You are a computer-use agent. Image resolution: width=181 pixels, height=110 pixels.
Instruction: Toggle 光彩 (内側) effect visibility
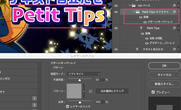pyautogui.click(x=147, y=38)
